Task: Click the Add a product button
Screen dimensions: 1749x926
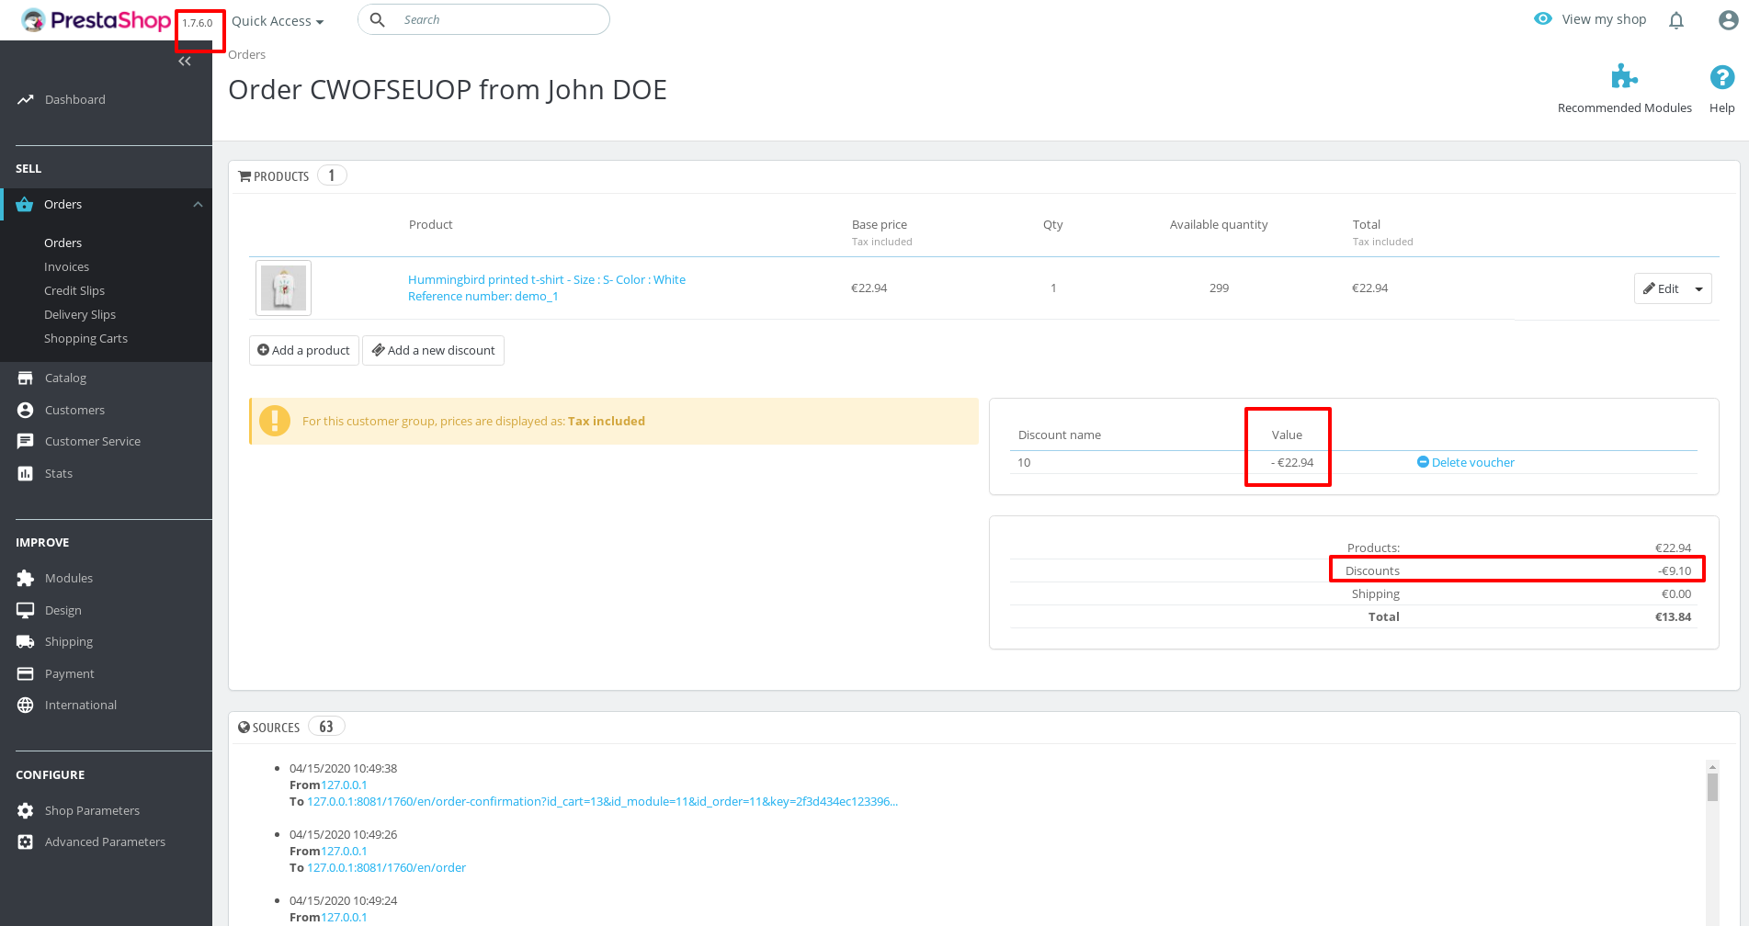Action: tap(304, 350)
